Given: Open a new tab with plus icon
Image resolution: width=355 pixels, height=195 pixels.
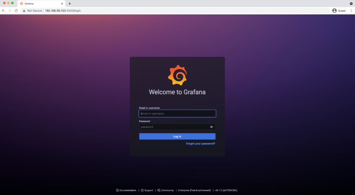Looking at the screenshot, I should 69,4.
